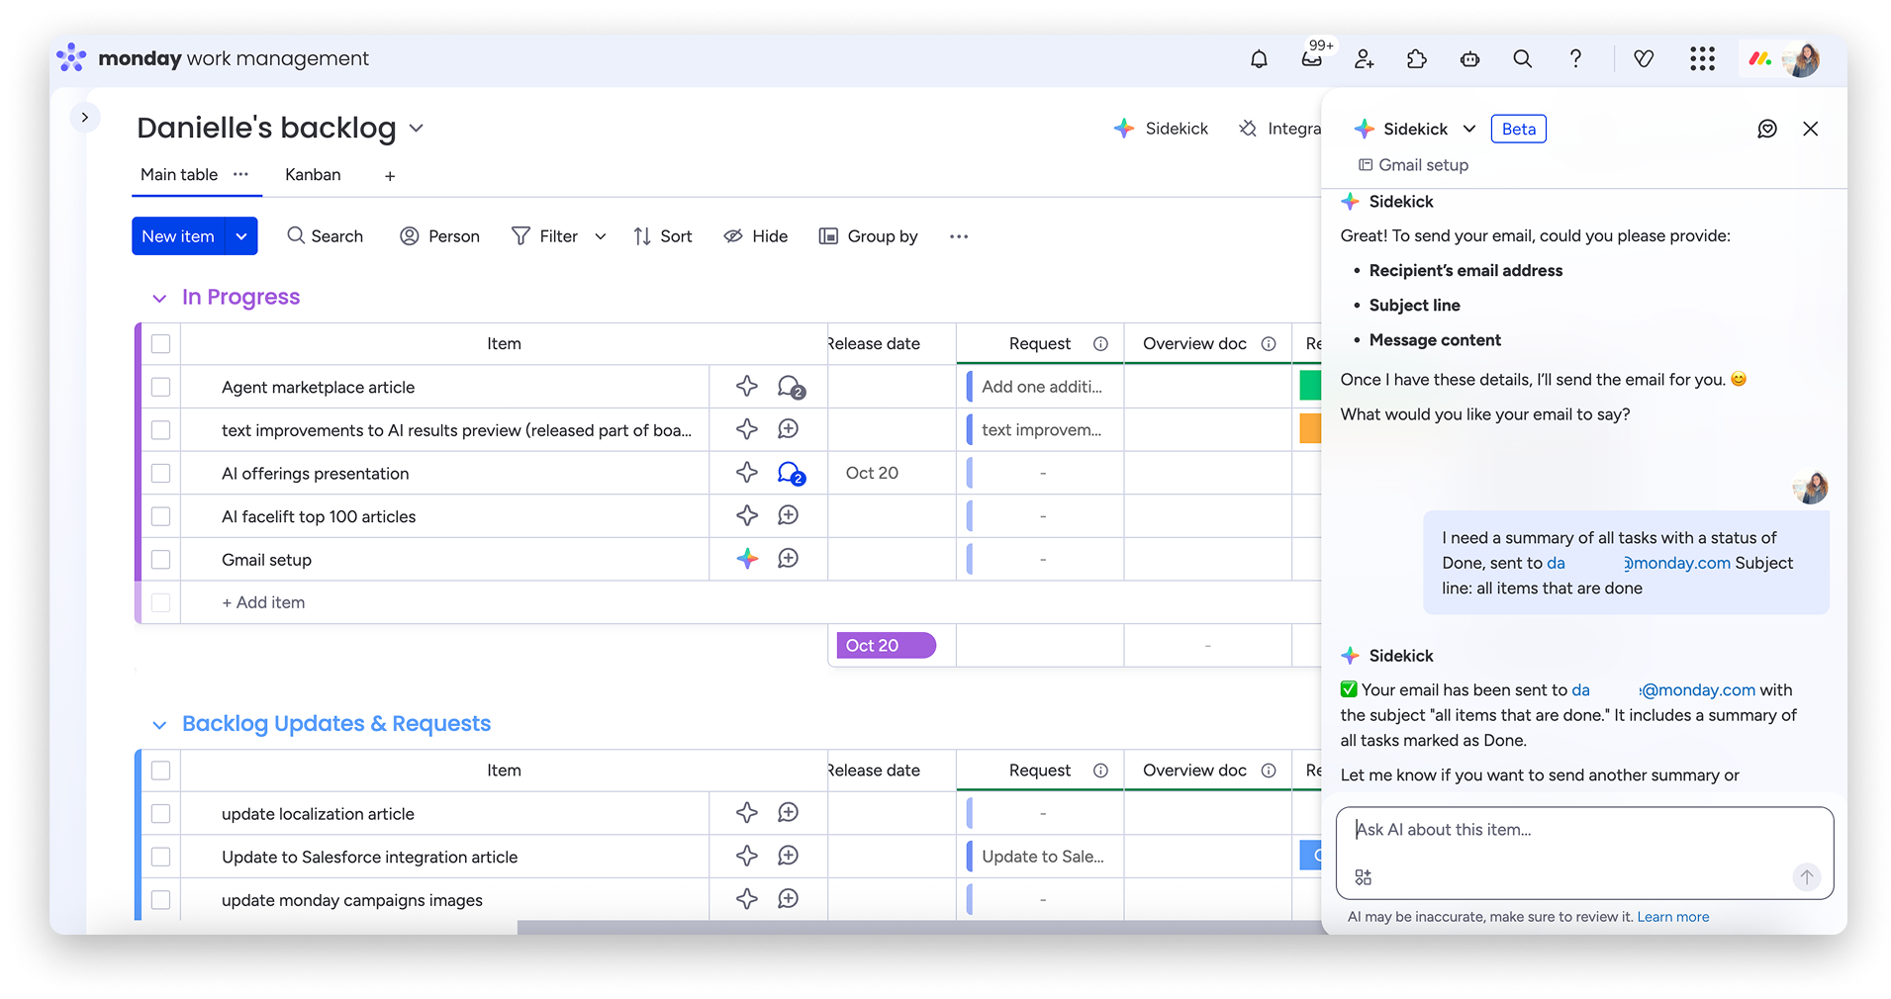Open Main table view options menu
Screen dimensions: 1891x999
(240, 174)
